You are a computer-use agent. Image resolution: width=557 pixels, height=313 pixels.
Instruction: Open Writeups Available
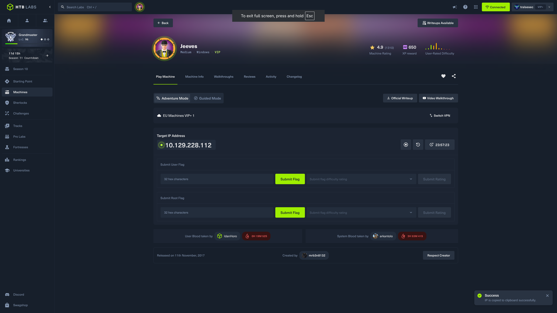[438, 23]
